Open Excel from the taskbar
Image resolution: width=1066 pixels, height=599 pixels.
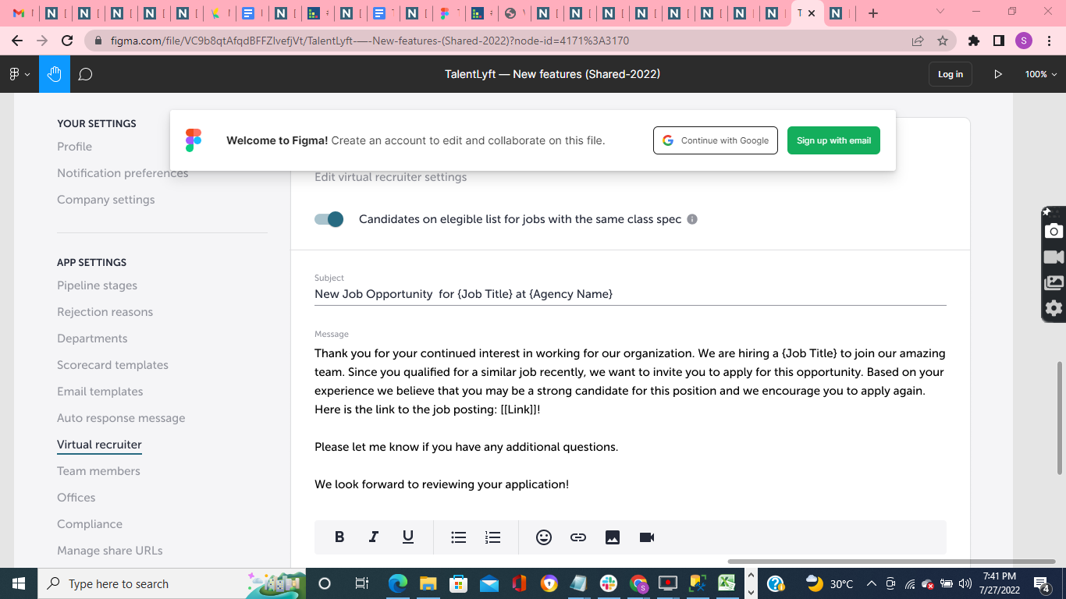pyautogui.click(x=727, y=583)
